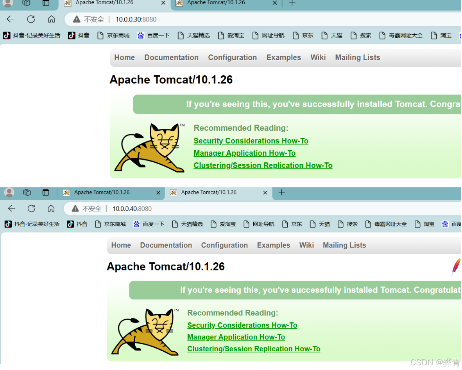The image size is (462, 370).
Task: Open Clustering/Session Replication How-To on the 10.0.0.30 page
Action: [263, 166]
